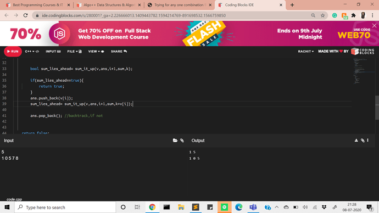Open the VIEW dropdown menu

(96, 52)
